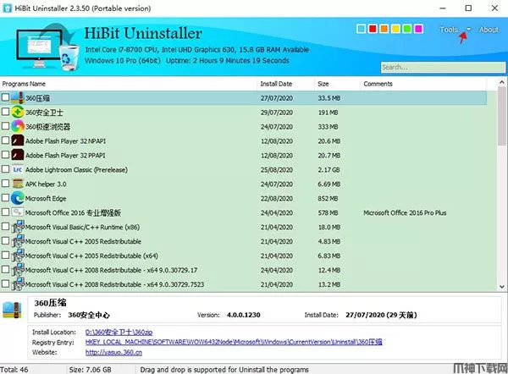
Task: Open the Tools dropdown arrow
Action: tap(468, 30)
